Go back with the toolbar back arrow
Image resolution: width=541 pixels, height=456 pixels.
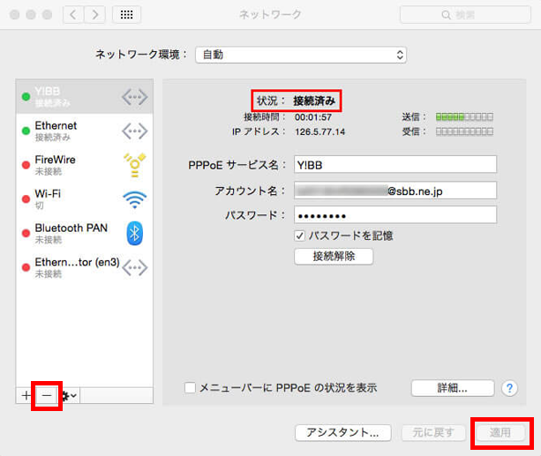point(73,14)
